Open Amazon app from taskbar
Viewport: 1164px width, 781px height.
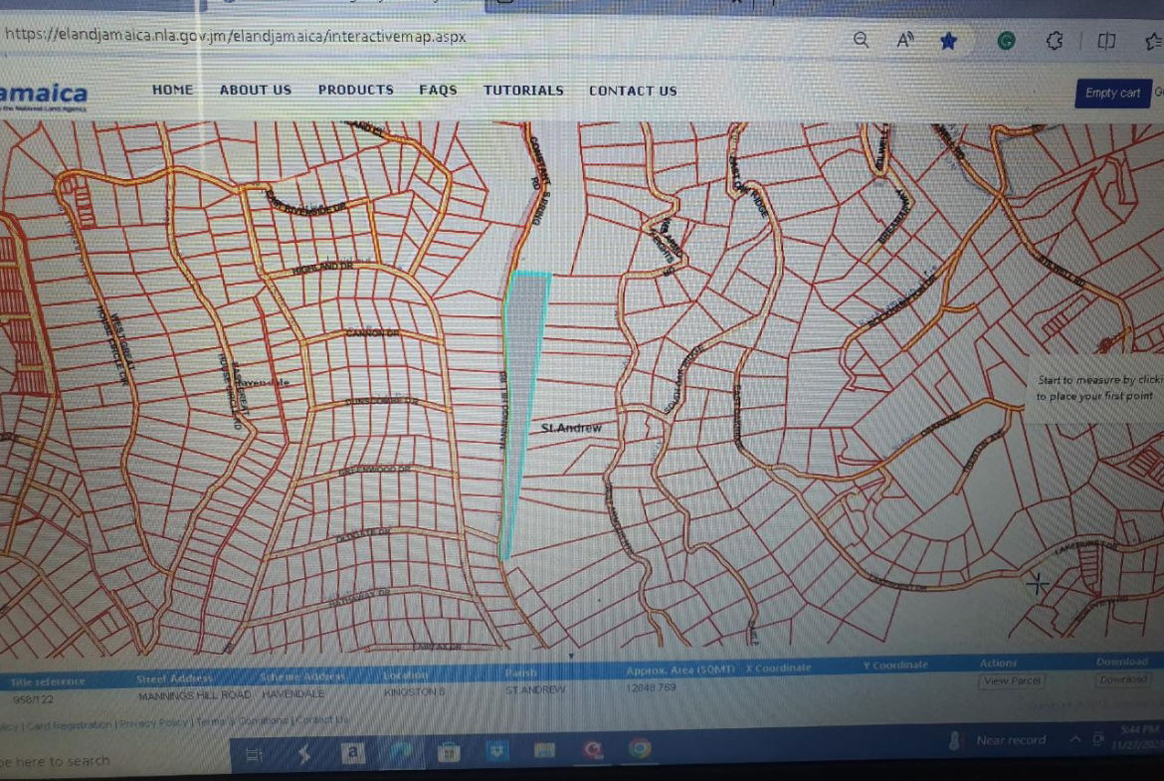[x=352, y=752]
